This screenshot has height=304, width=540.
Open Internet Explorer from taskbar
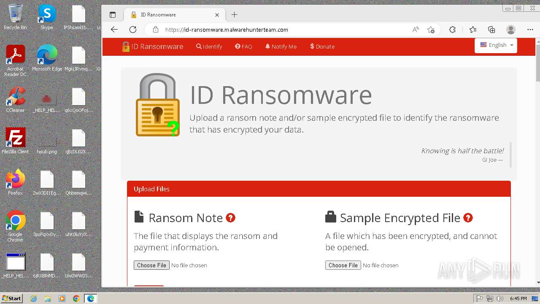(x=33, y=299)
